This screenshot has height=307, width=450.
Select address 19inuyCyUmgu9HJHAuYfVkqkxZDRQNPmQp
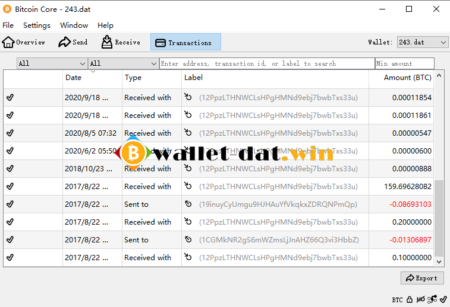point(278,204)
